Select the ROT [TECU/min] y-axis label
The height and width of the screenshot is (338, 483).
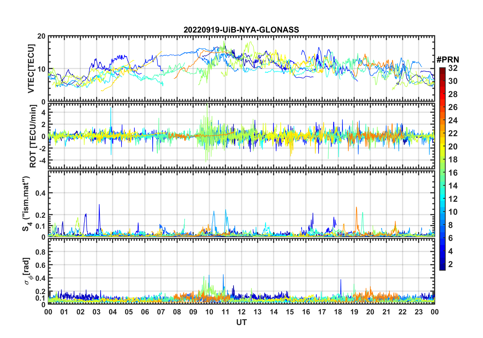[x=33, y=136]
